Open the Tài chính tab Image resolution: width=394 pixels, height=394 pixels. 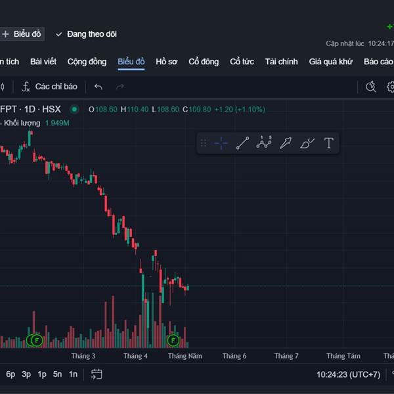point(281,62)
